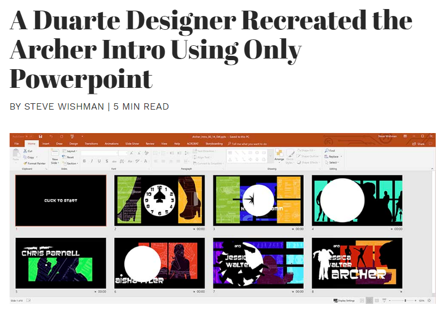Collapse the ribbon with the chevron
Image resolution: width=448 pixels, height=314 pixels.
point(431,169)
